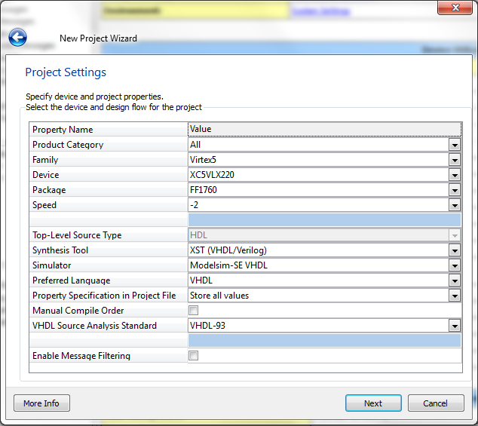The height and width of the screenshot is (426, 478).
Task: Enable Message Filtering checkbox
Action: pos(193,356)
